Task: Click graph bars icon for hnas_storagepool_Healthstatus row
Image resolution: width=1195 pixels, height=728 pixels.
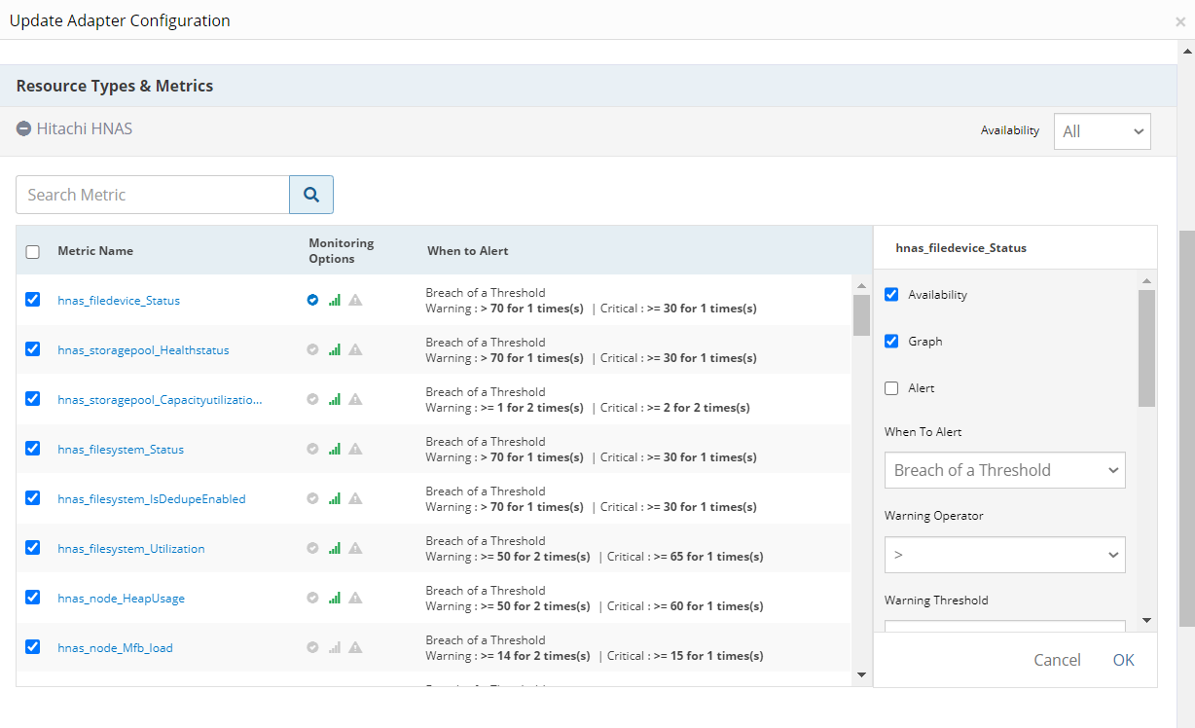Action: [335, 349]
